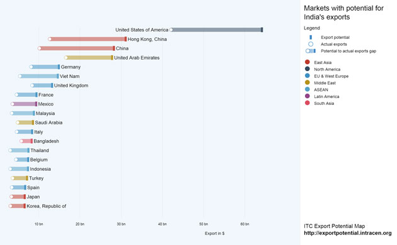
Task: Click the 'Export in $' axis title
Action: point(215,234)
